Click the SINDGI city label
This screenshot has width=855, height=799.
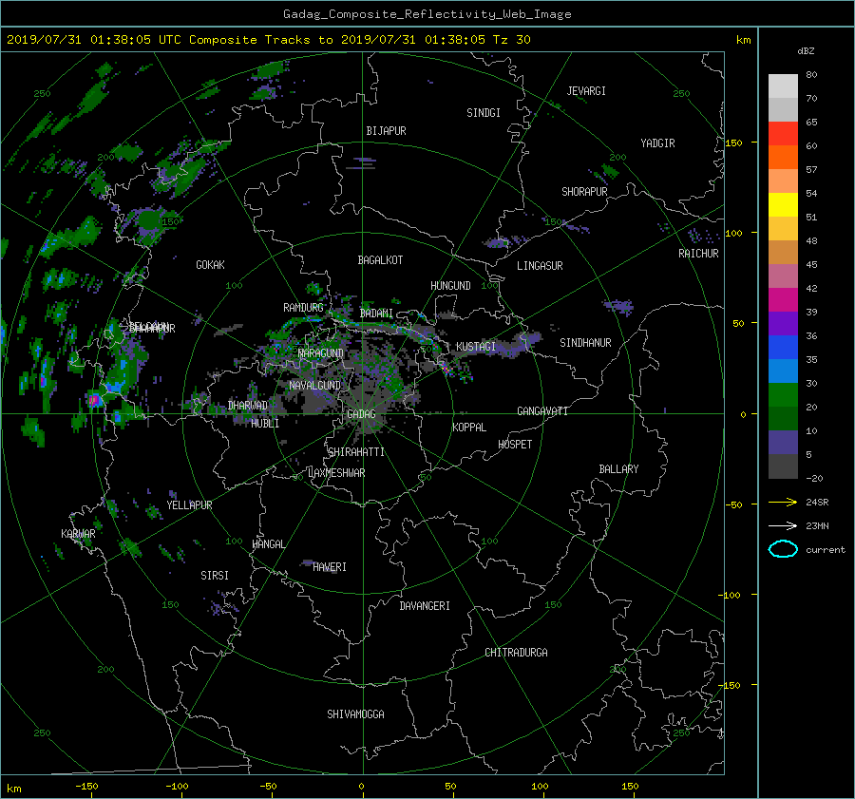[484, 113]
